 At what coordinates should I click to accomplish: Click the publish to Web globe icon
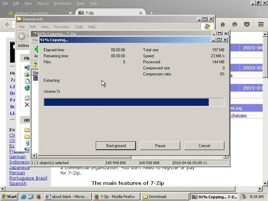coord(27,88)
